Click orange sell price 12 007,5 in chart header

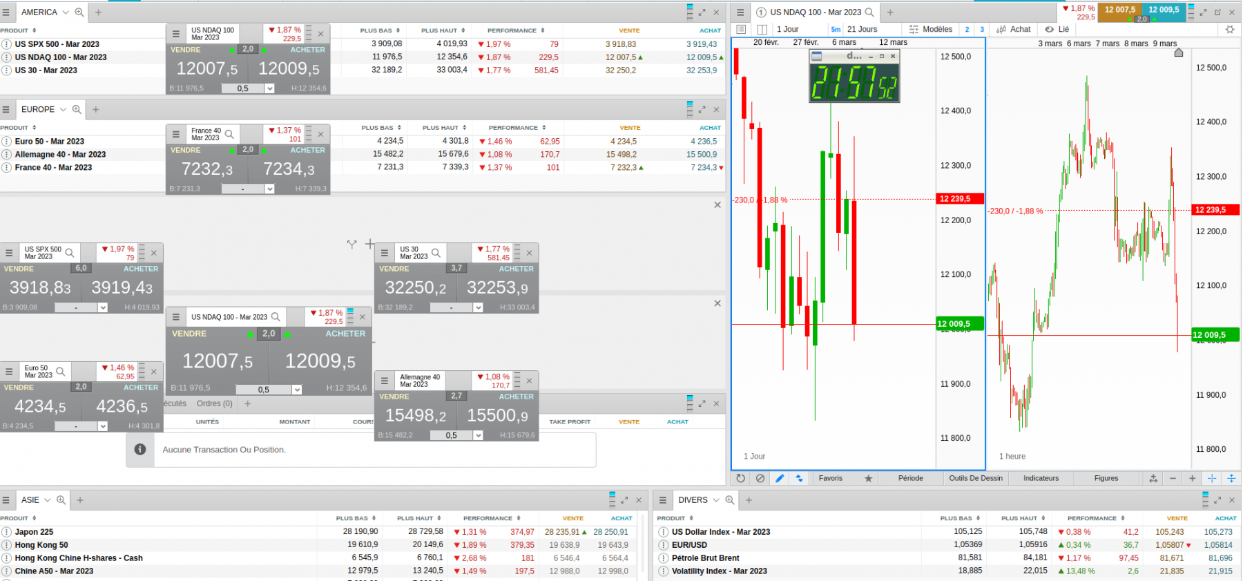coord(1119,10)
